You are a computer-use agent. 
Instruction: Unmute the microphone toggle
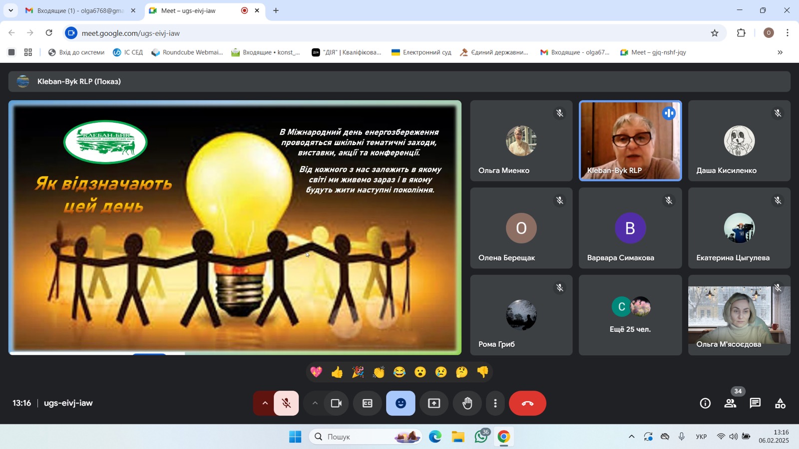click(286, 403)
